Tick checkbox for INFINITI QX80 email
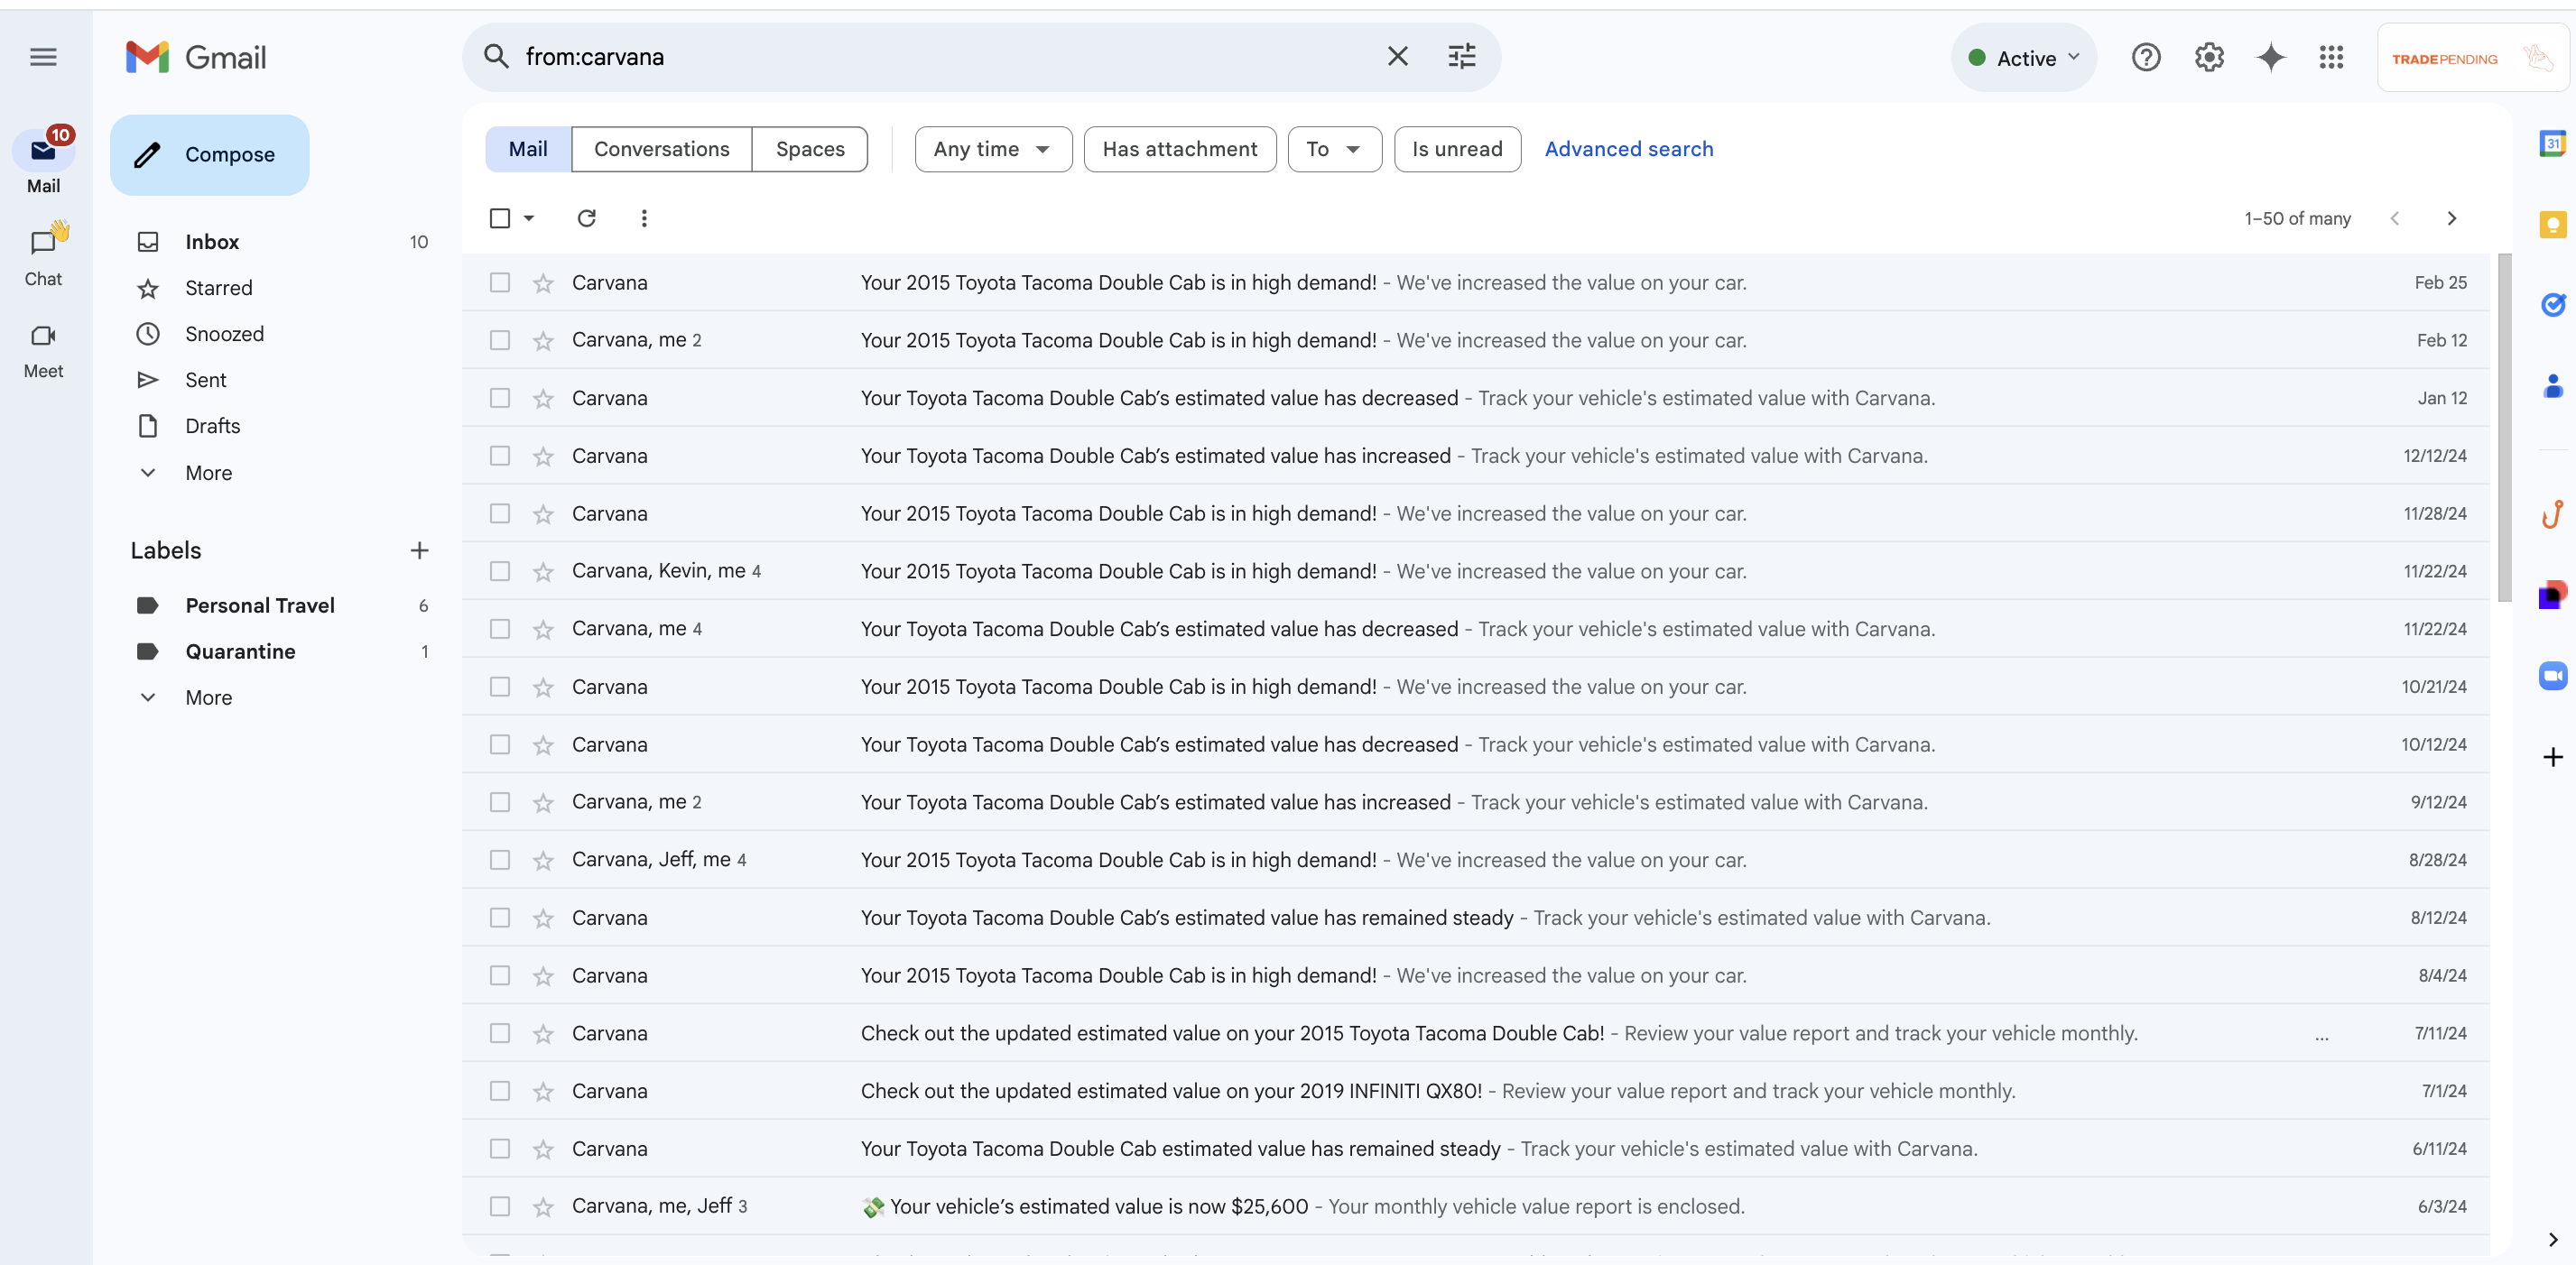The height and width of the screenshot is (1265, 2576). tap(500, 1091)
